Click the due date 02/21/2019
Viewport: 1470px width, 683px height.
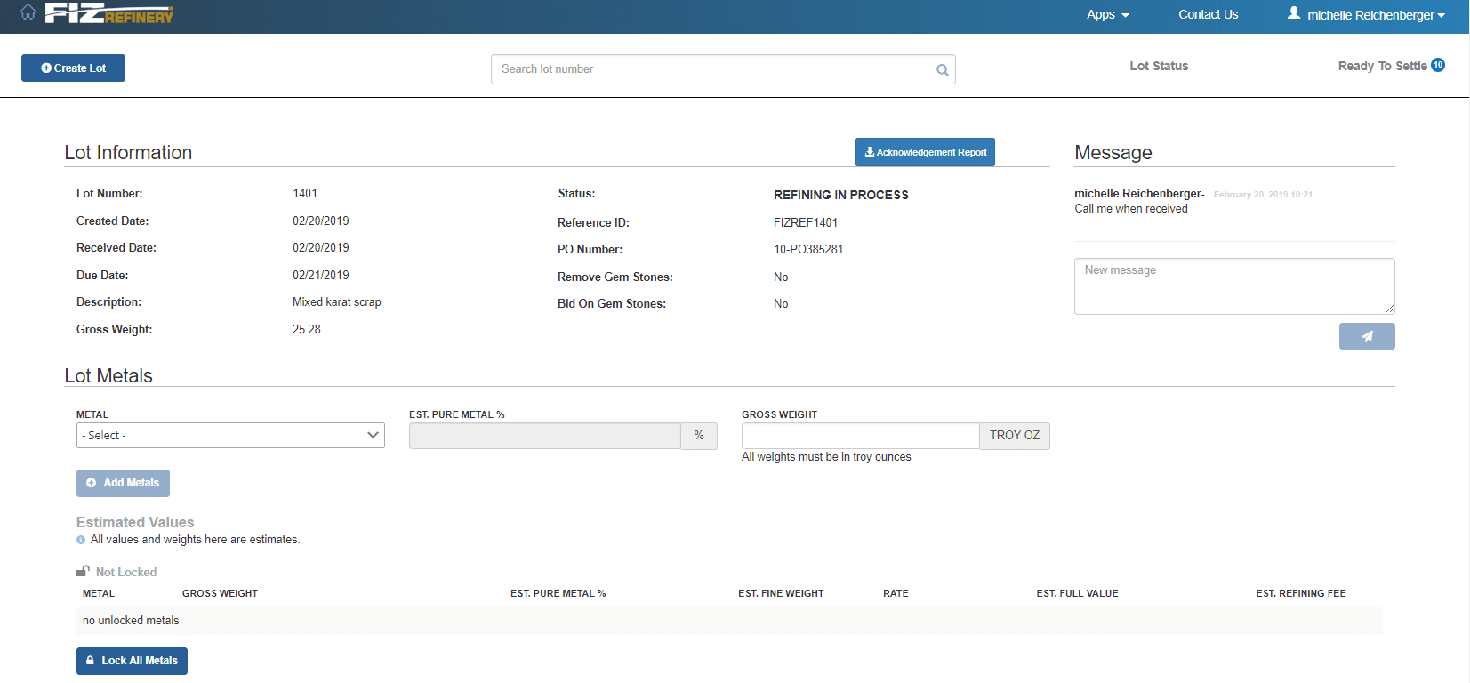[x=321, y=275]
